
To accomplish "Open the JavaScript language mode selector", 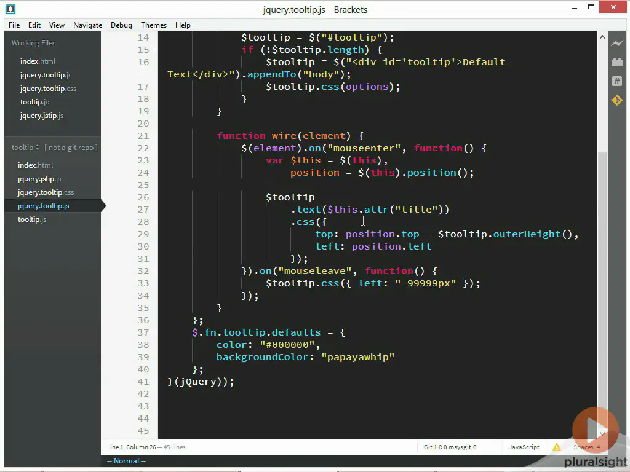I will [x=524, y=447].
